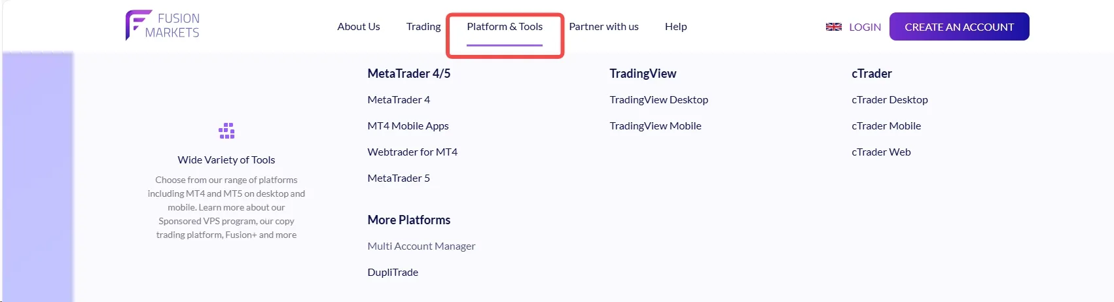Go to MT4 Mobile Apps
This screenshot has height=302, width=1114.
(408, 126)
